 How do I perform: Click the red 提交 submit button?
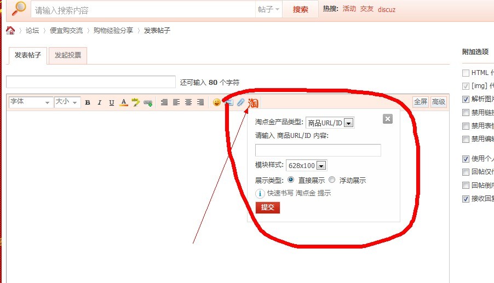(268, 207)
